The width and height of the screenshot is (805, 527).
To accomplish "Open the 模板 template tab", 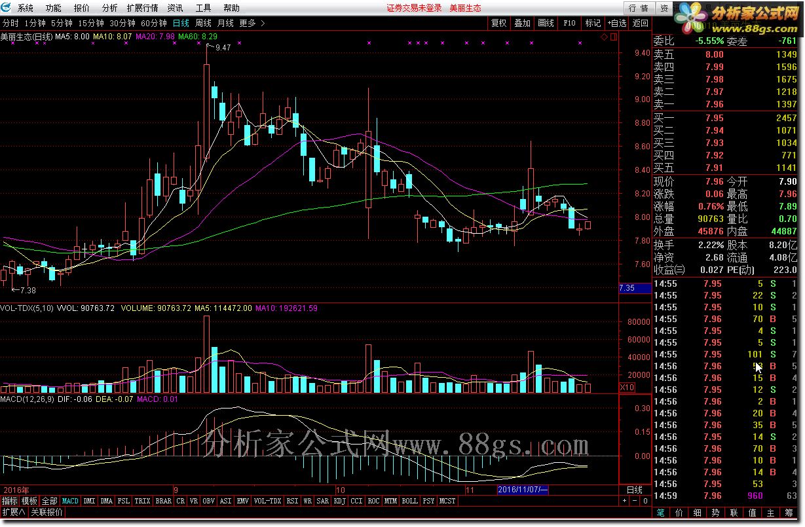I will click(29, 501).
